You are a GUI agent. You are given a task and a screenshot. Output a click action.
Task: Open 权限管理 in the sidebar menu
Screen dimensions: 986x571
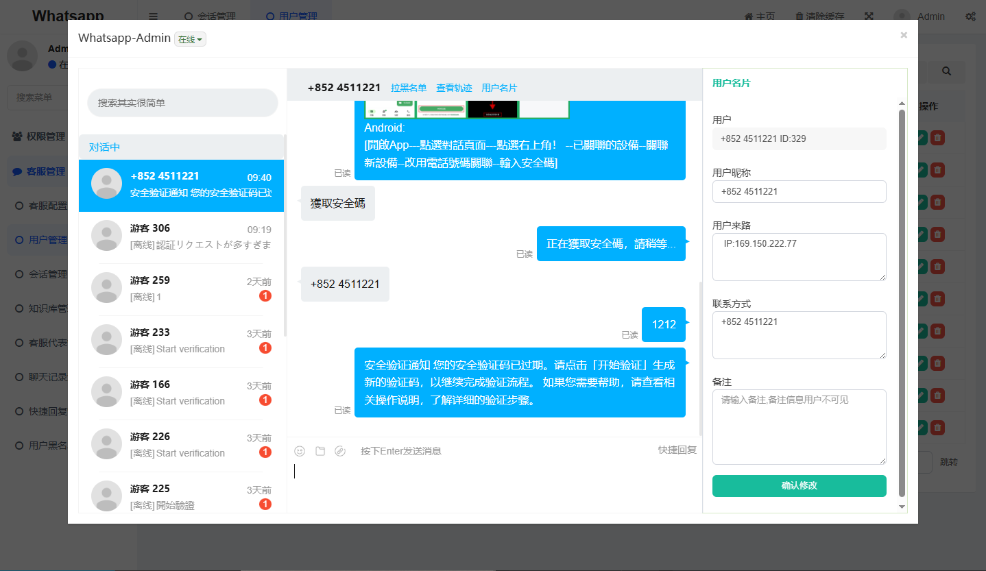point(39,136)
